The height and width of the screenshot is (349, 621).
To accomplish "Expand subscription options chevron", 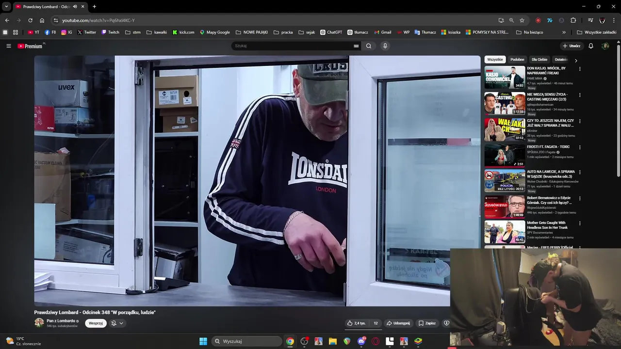I will coord(121,323).
